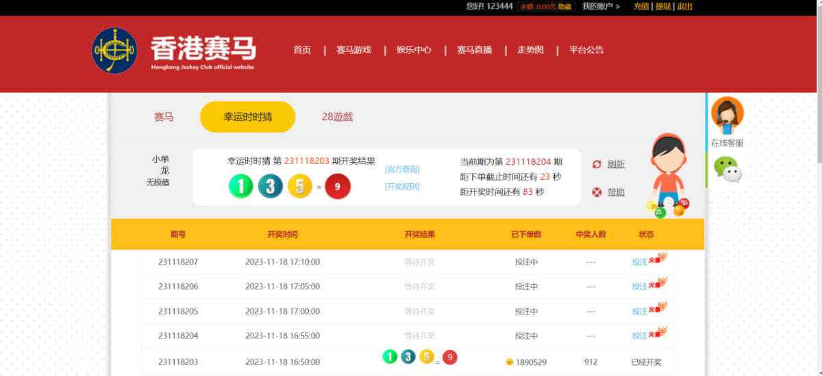The image size is (822, 376).
Task: Open the 官方查询 official query link
Action: coord(402,169)
